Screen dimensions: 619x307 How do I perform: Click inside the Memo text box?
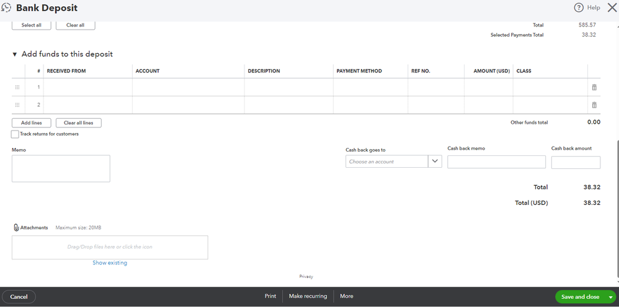(61, 168)
